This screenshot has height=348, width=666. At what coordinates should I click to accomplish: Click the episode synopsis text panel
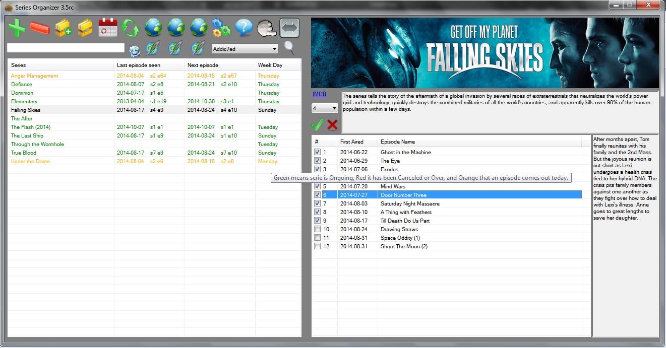(x=626, y=236)
